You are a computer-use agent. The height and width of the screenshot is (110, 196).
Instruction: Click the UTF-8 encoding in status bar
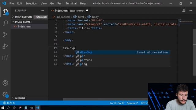[x=145, y=103]
